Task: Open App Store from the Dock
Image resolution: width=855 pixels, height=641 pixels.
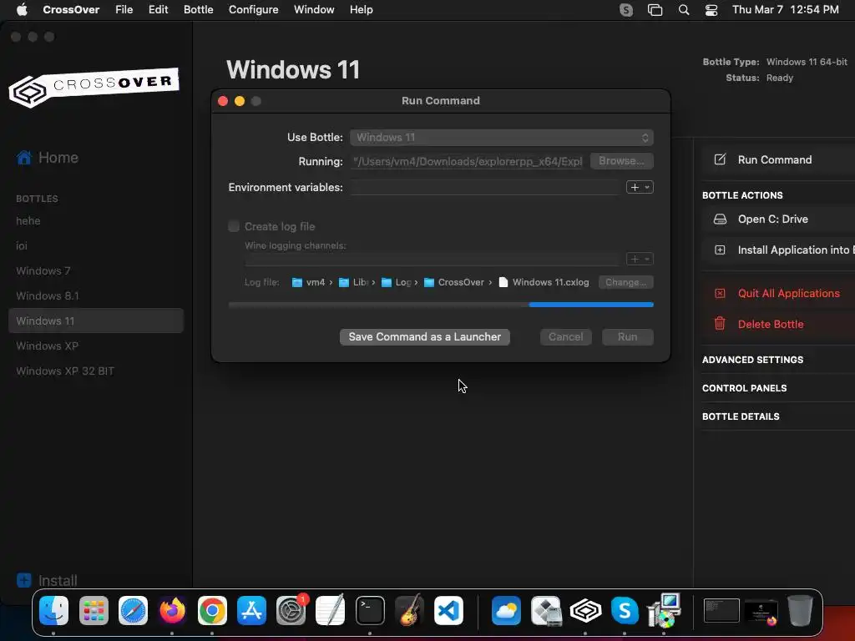Action: (251, 610)
